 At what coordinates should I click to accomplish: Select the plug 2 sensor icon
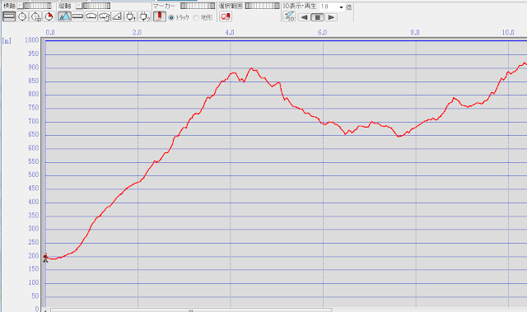click(x=144, y=16)
